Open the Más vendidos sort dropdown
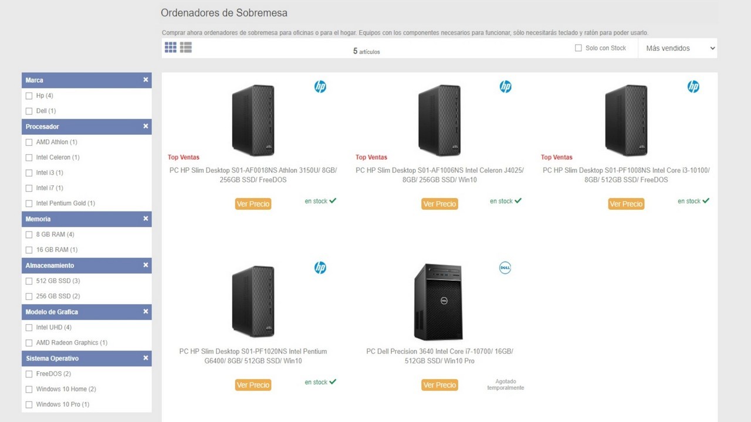 [x=678, y=48]
